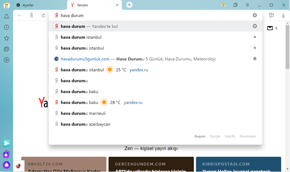This screenshot has height=172, width=290.
Task: Open the collections icon in sidebar
Action: (x=7, y=49)
